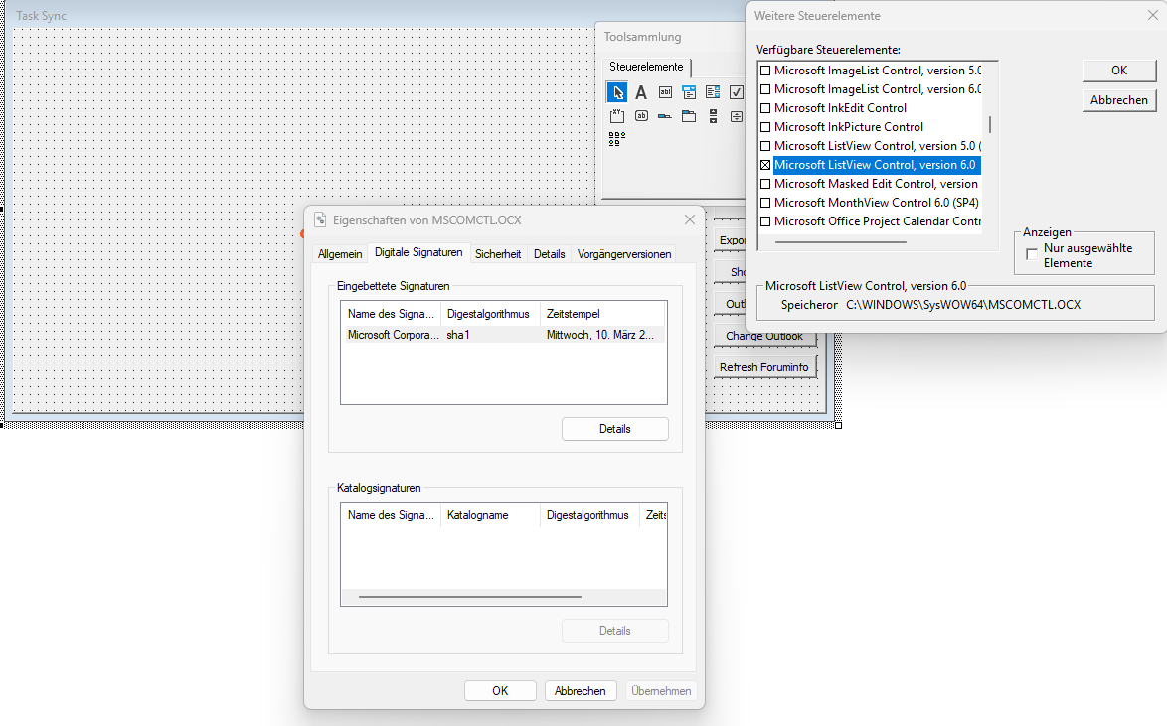Pick the SpinButton control tool
The width and height of the screenshot is (1167, 726).
[736, 116]
